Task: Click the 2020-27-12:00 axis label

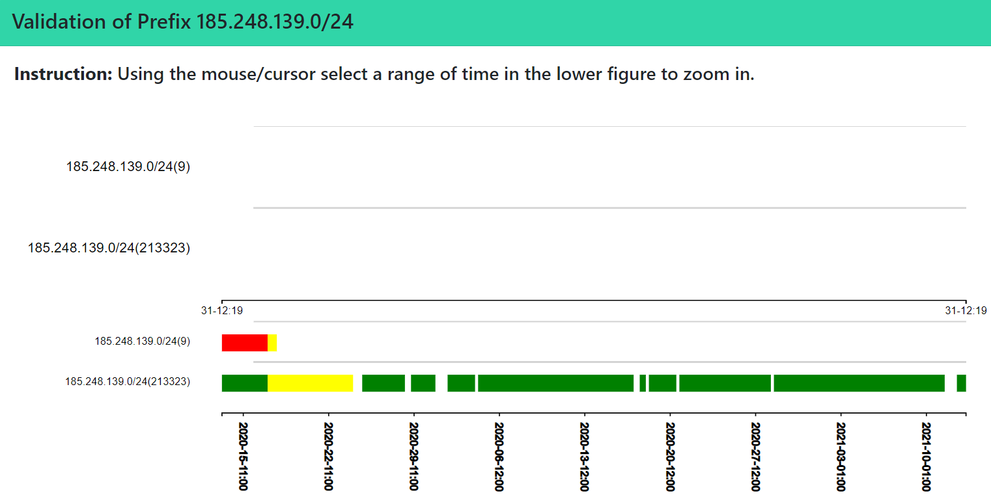Action: (755, 456)
